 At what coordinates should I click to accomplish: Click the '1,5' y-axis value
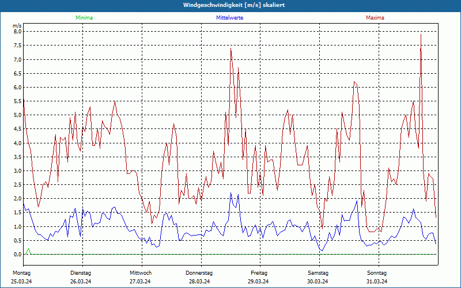point(18,213)
